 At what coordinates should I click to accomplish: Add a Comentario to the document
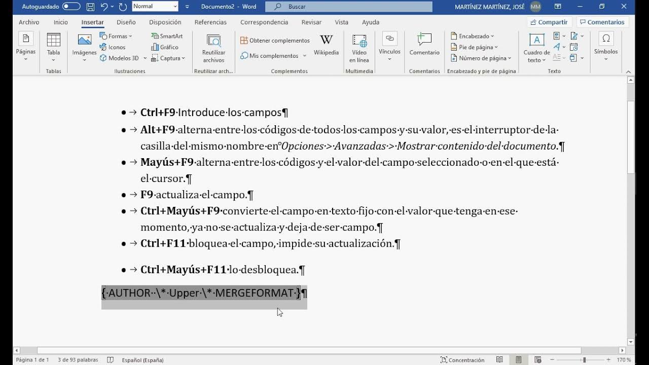pos(424,46)
